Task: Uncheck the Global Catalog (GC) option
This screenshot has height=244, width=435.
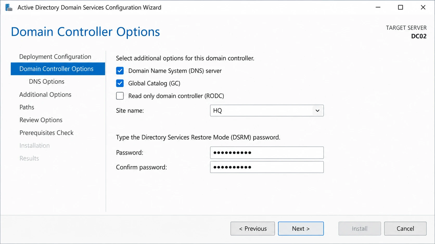Action: (120, 83)
